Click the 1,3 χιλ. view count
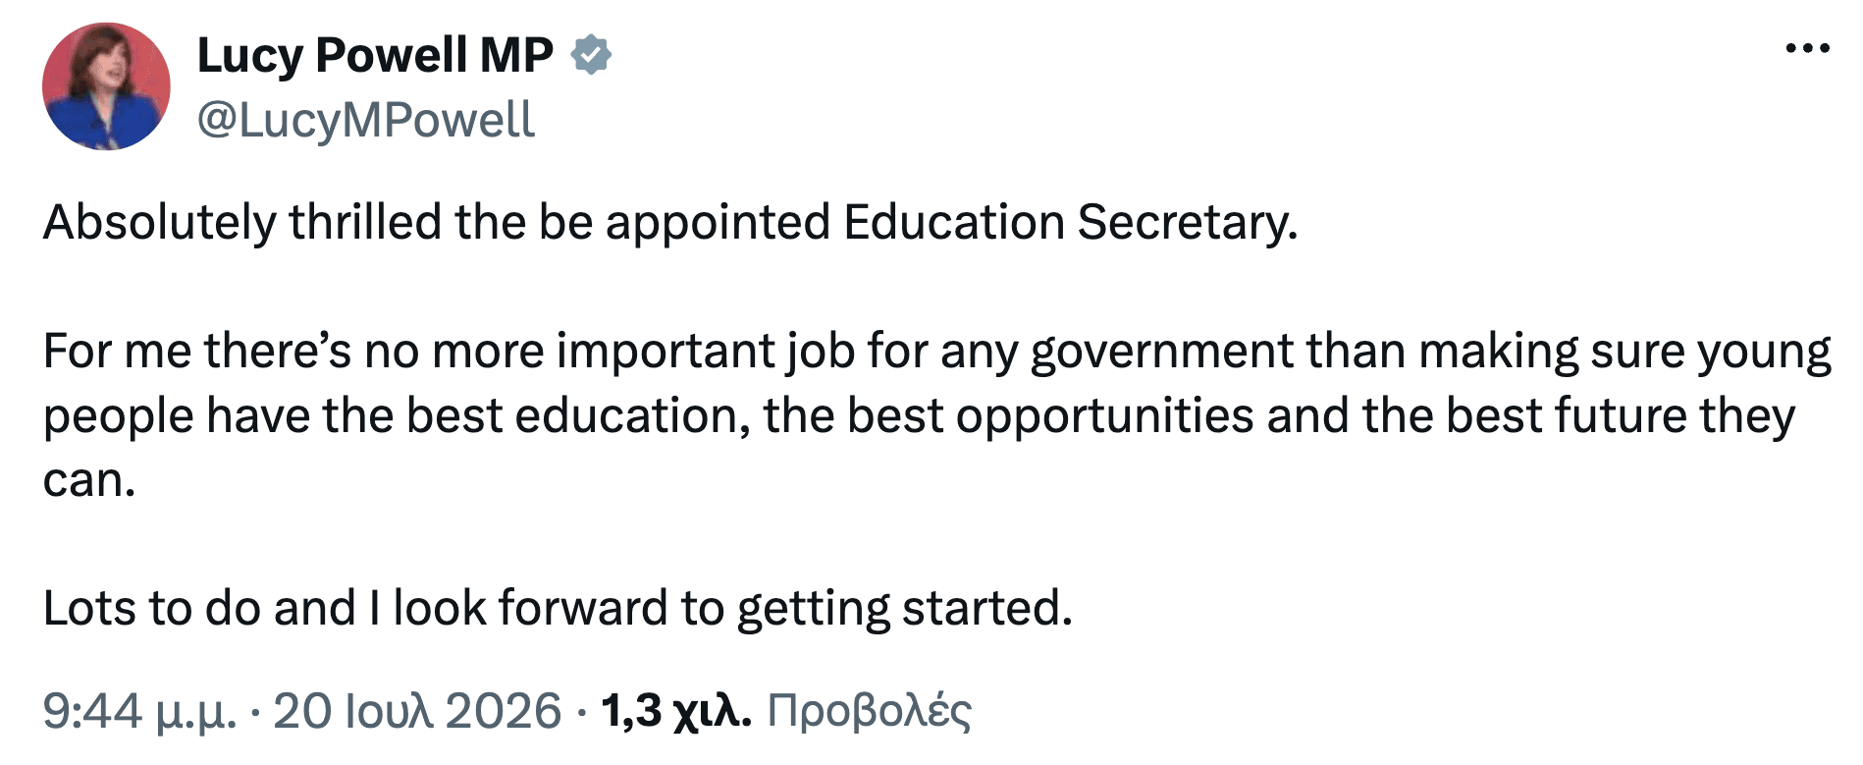This screenshot has width=1863, height=765. coord(676,710)
